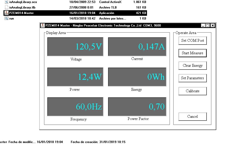Viewport: 228px width, 144px height.
Task: Click the Power label under 12,4W
Action: [x=74, y=89]
